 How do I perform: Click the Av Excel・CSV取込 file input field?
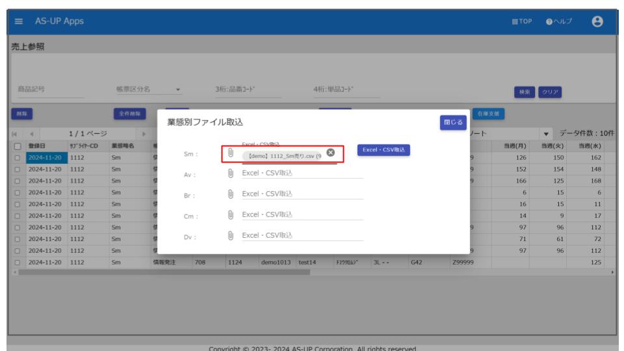(302, 173)
